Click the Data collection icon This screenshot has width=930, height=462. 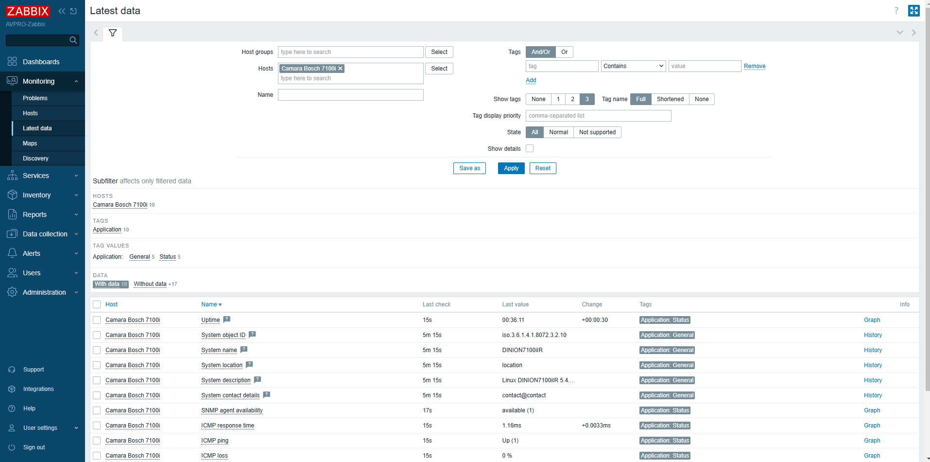tap(12, 234)
